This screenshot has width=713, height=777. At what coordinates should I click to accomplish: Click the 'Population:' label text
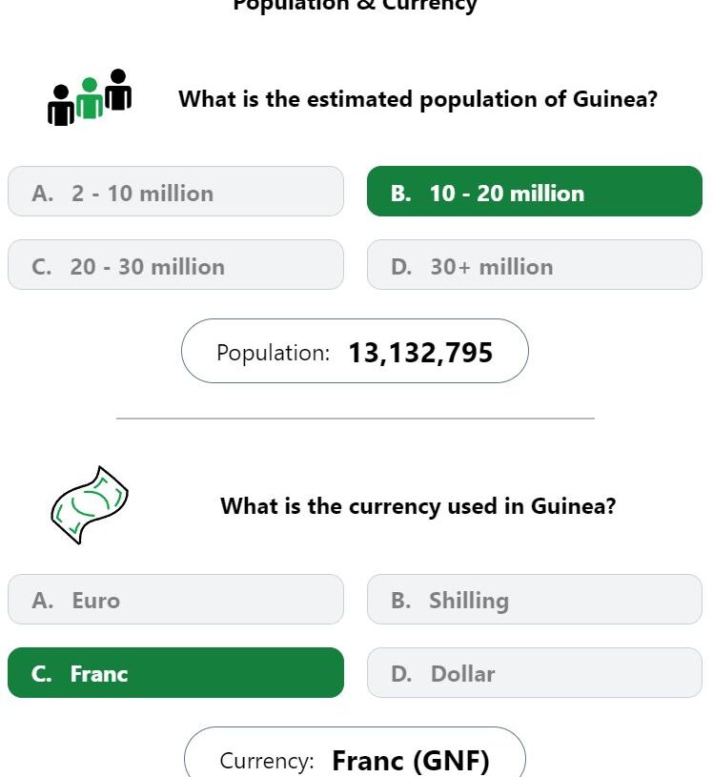(x=273, y=354)
